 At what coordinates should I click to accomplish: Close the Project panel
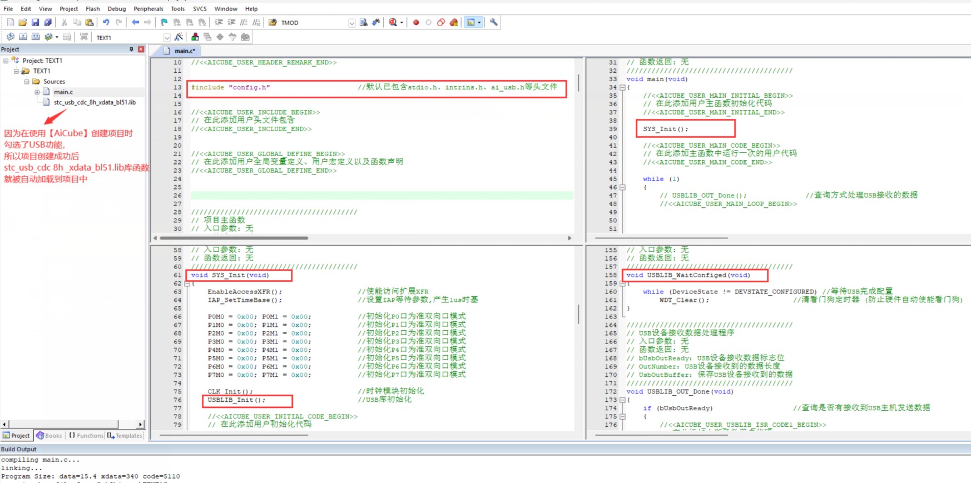[x=141, y=49]
